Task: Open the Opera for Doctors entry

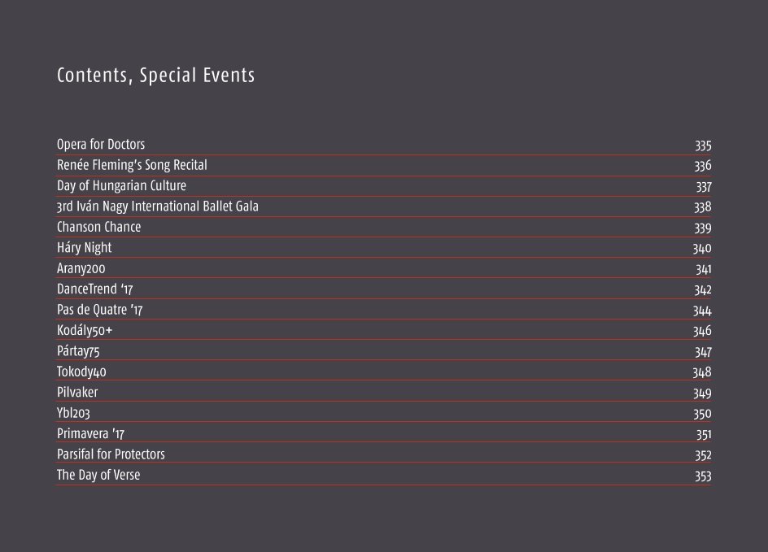Action: (x=101, y=145)
